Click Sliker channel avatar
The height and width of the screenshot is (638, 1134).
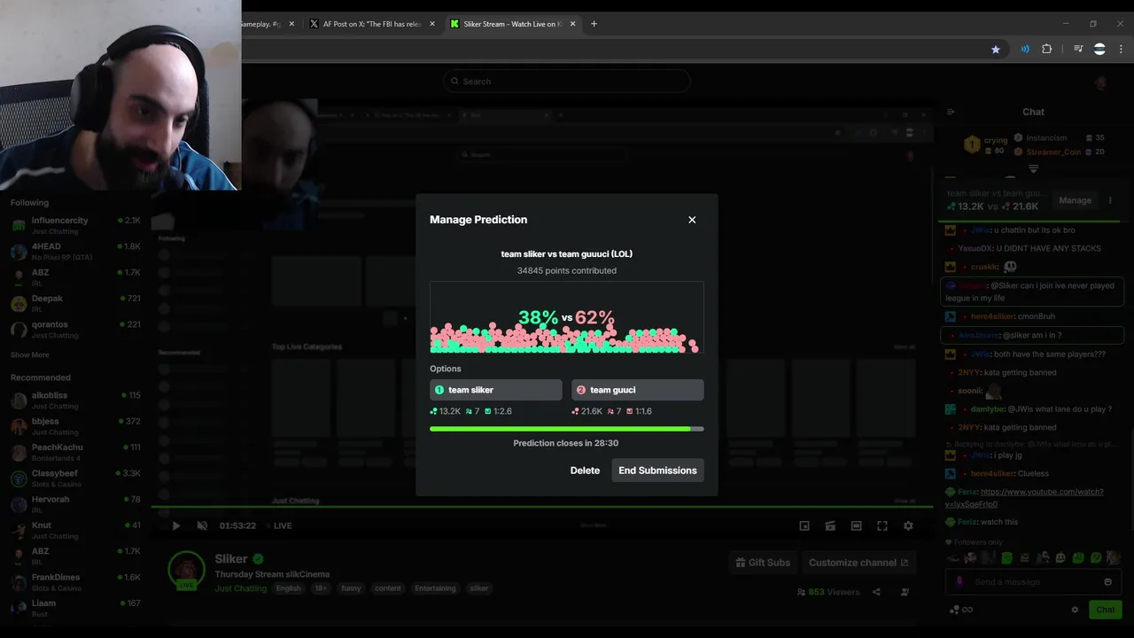[x=187, y=572]
